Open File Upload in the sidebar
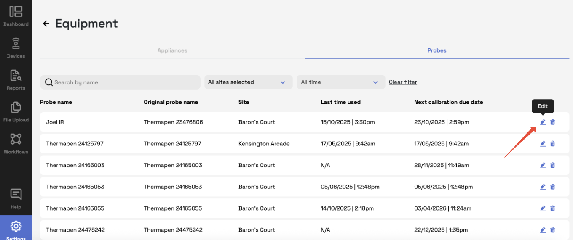Viewport: 573px width, 240px height. click(16, 112)
